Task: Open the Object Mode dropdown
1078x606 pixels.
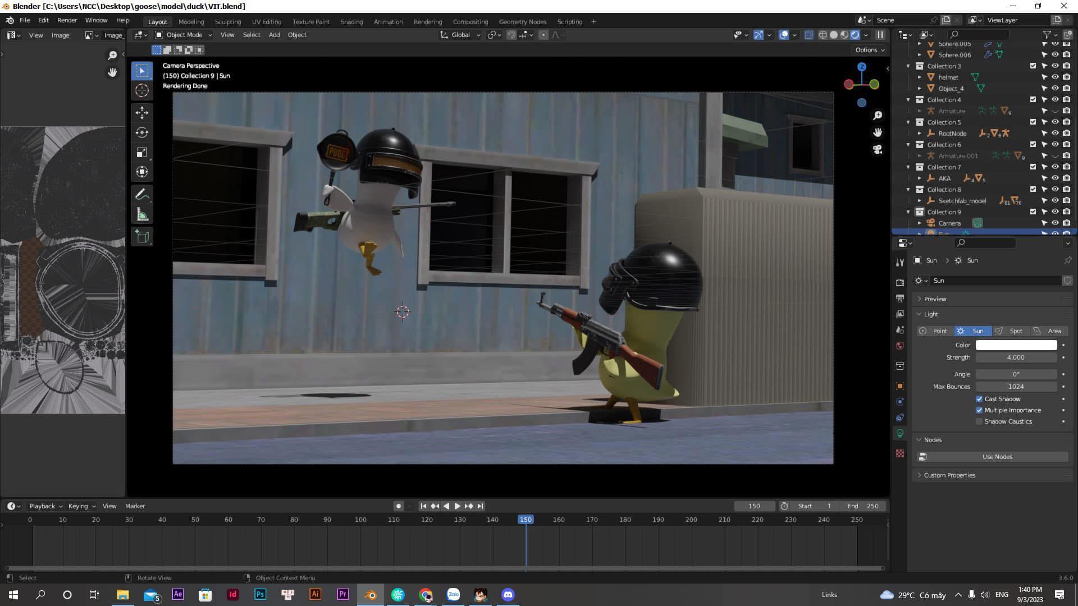Action: (x=184, y=35)
